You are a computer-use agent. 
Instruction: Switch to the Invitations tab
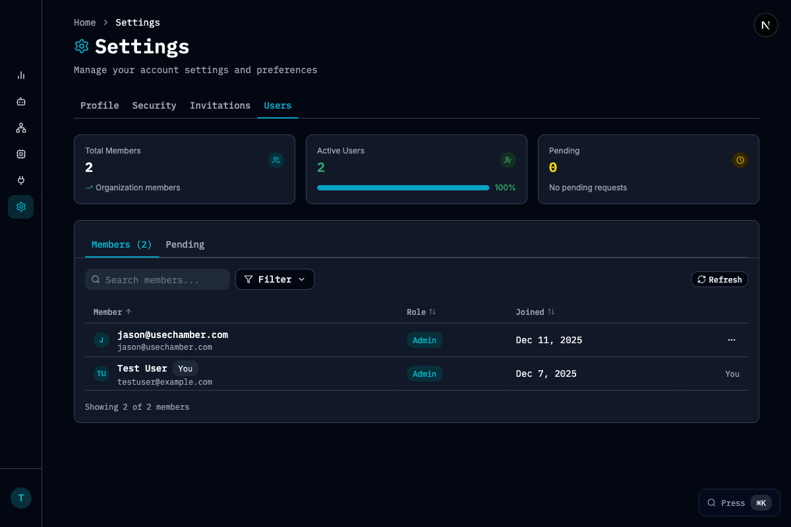click(220, 105)
